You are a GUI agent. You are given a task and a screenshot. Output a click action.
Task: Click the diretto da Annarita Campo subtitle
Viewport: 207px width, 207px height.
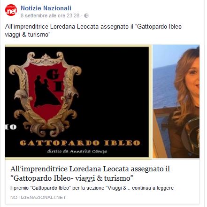77,151
